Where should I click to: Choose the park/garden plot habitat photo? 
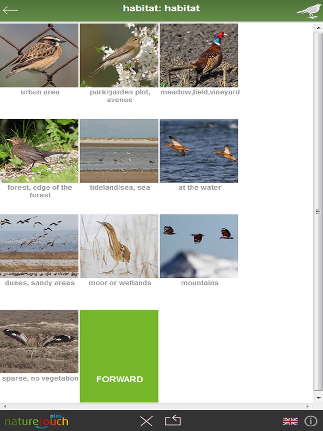pos(119,55)
